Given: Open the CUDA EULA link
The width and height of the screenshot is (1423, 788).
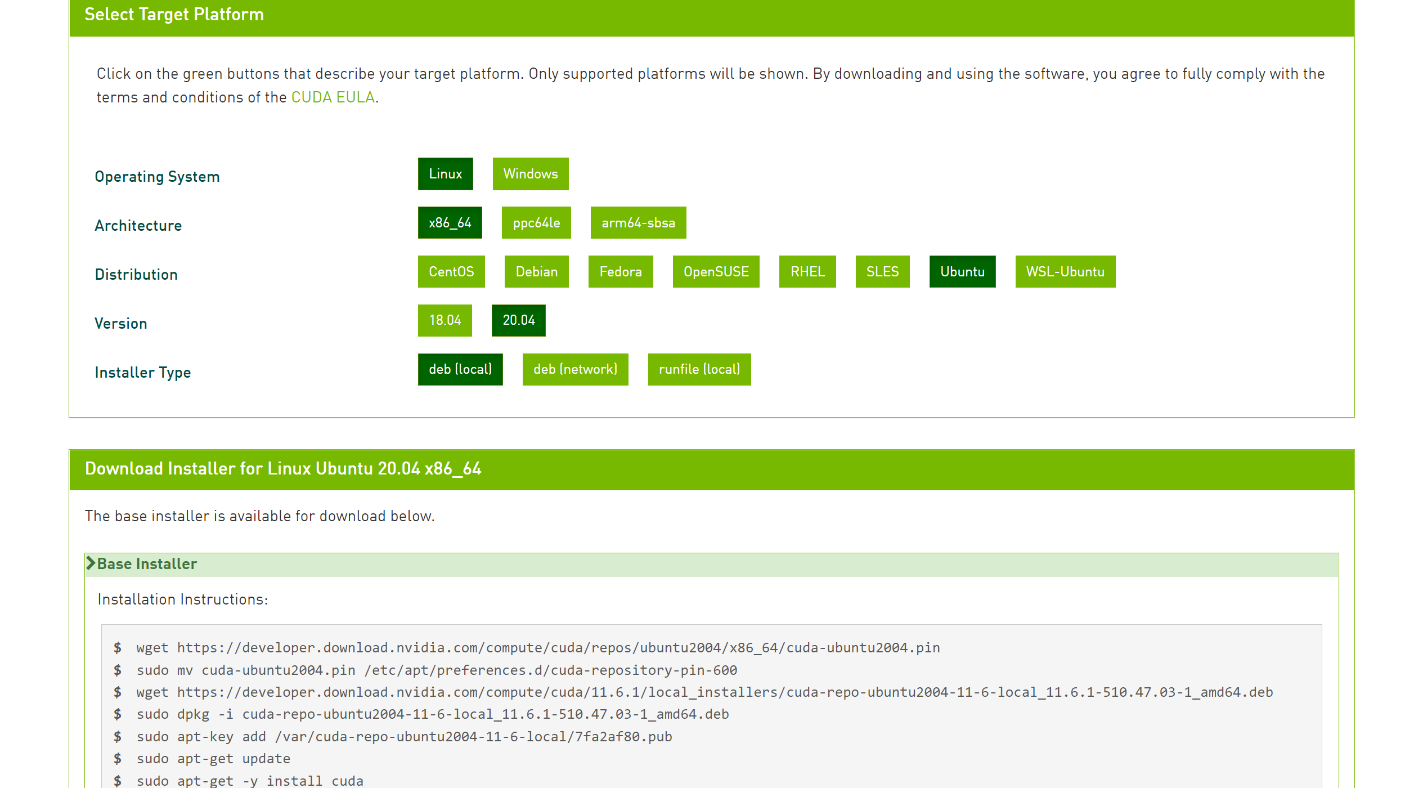Looking at the screenshot, I should (x=333, y=97).
